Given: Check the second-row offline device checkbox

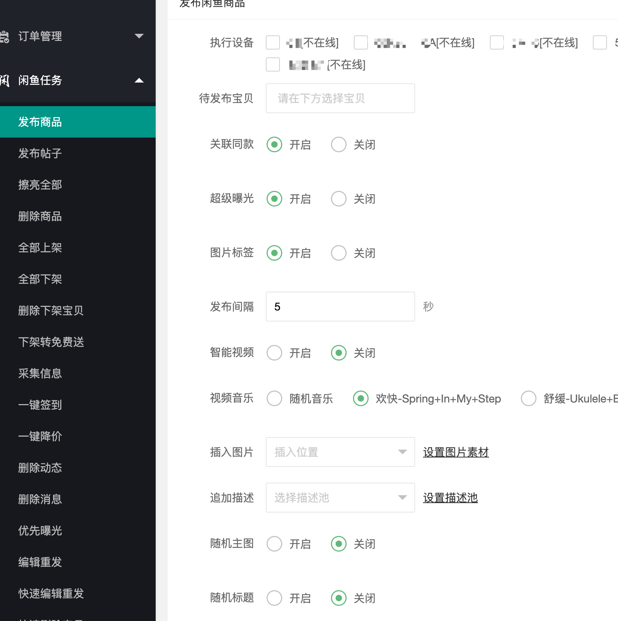Looking at the screenshot, I should pos(273,64).
